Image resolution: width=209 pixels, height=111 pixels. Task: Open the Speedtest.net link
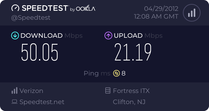tap(42, 102)
